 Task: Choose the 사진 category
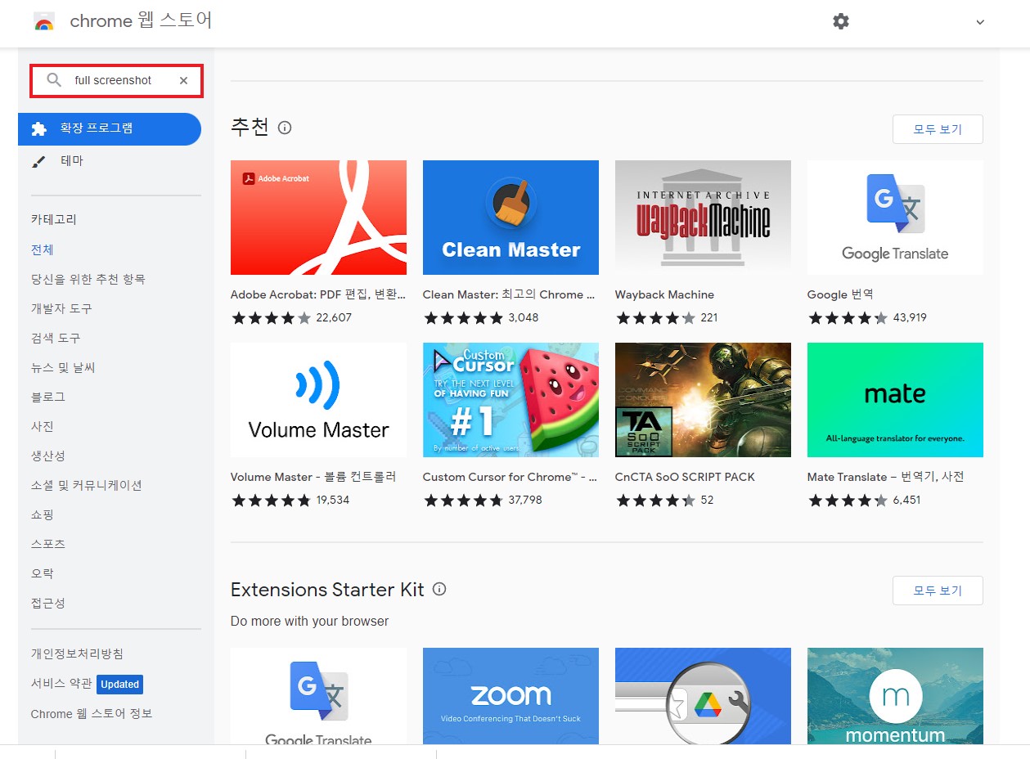pyautogui.click(x=43, y=426)
